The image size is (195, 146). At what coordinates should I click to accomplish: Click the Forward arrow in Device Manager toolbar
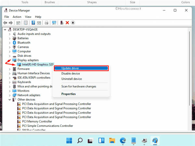[11, 23]
